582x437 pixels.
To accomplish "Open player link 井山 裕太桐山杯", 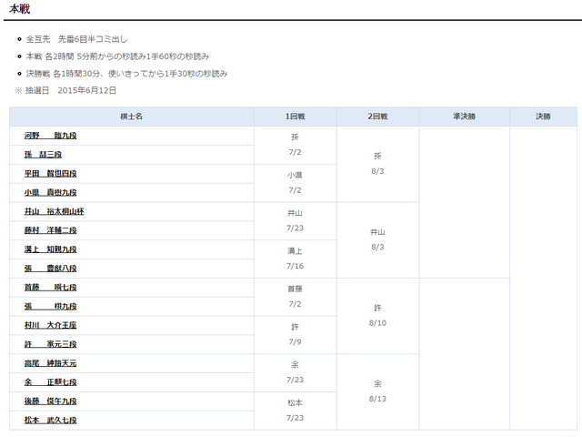I will [x=55, y=211].
